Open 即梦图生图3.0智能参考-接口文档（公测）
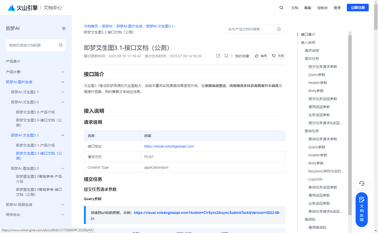Viewport: 378px width, 233px height. click(x=39, y=192)
